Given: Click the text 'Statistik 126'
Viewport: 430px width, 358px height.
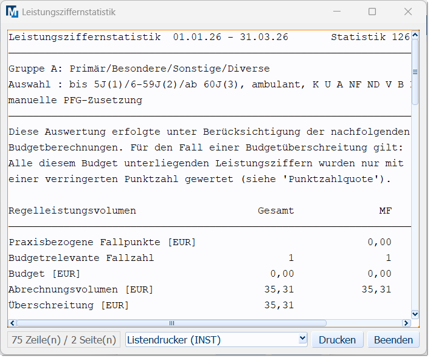Looking at the screenshot, I should (372, 37).
